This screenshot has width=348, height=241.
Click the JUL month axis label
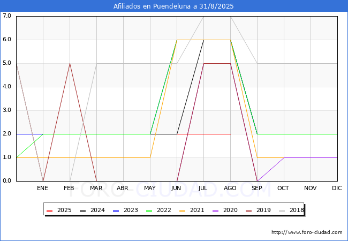pos(203,188)
